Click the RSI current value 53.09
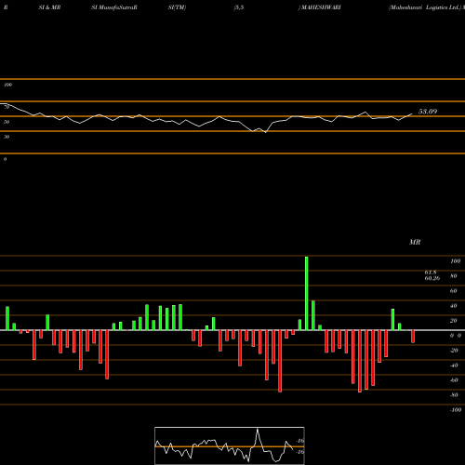The height and width of the screenshot is (465, 465). (428, 112)
